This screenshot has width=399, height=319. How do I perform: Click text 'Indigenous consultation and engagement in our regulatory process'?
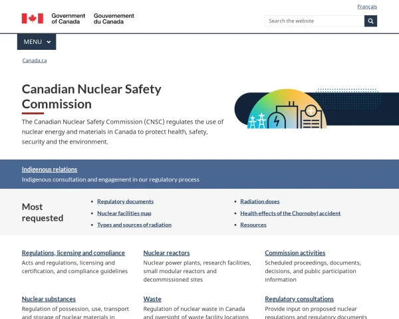(x=110, y=179)
